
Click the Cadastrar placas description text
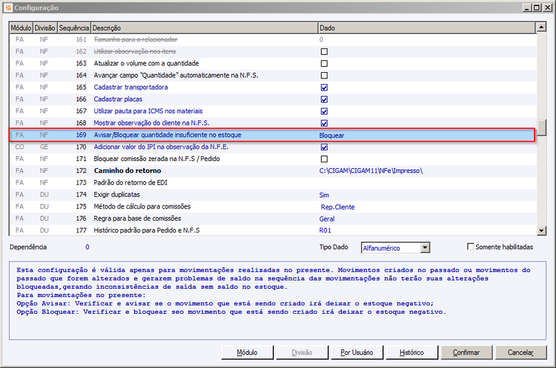117,99
